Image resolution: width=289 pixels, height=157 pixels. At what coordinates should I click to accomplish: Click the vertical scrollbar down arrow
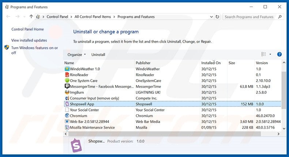(x=284, y=129)
